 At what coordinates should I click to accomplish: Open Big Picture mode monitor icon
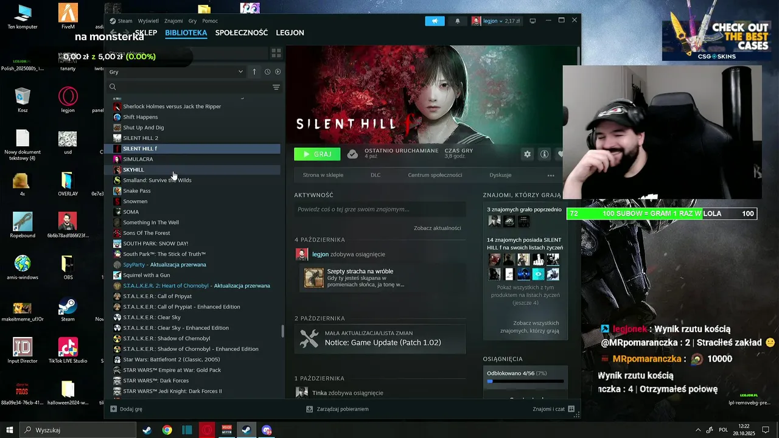533,21
